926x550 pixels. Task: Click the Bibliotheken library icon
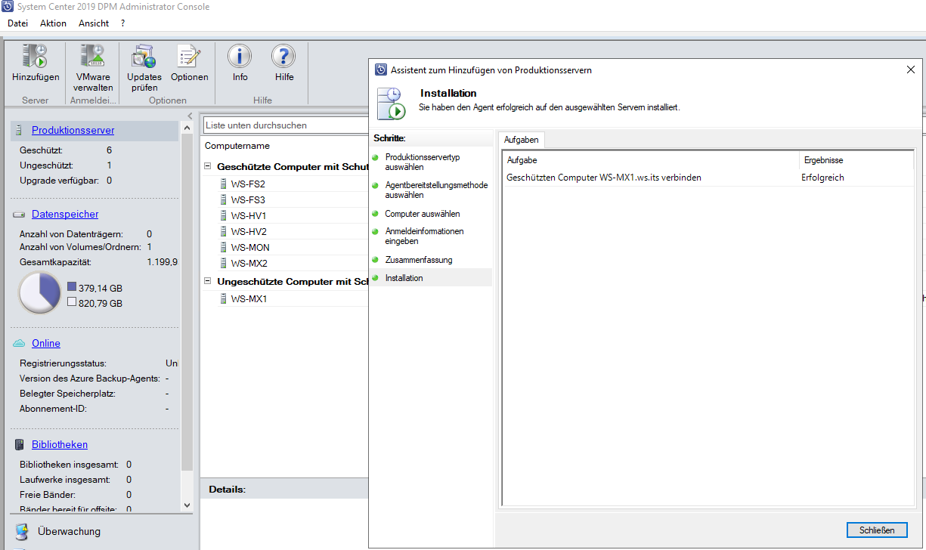point(19,445)
